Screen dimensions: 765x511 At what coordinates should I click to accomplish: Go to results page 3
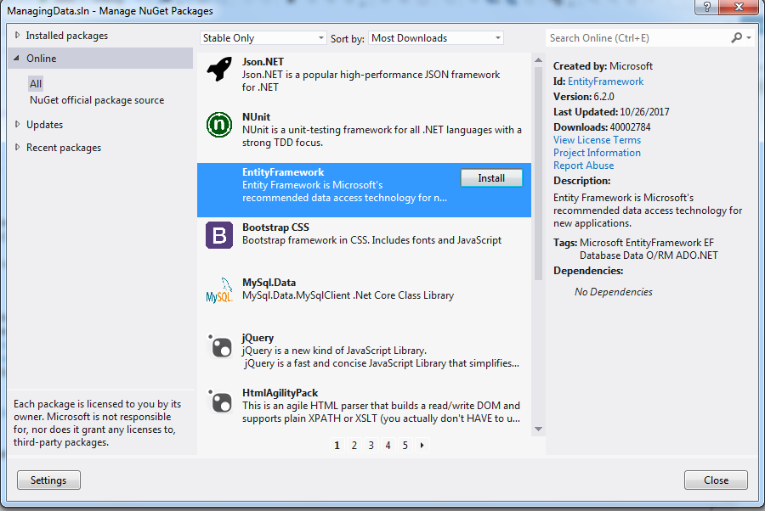click(371, 446)
